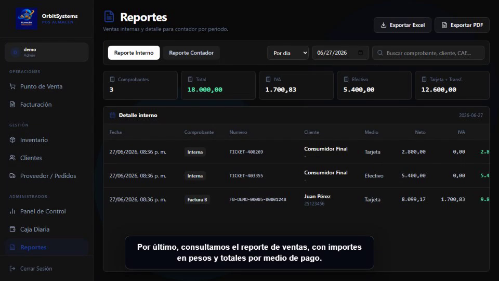Open Facturación section

[x=46, y=104]
